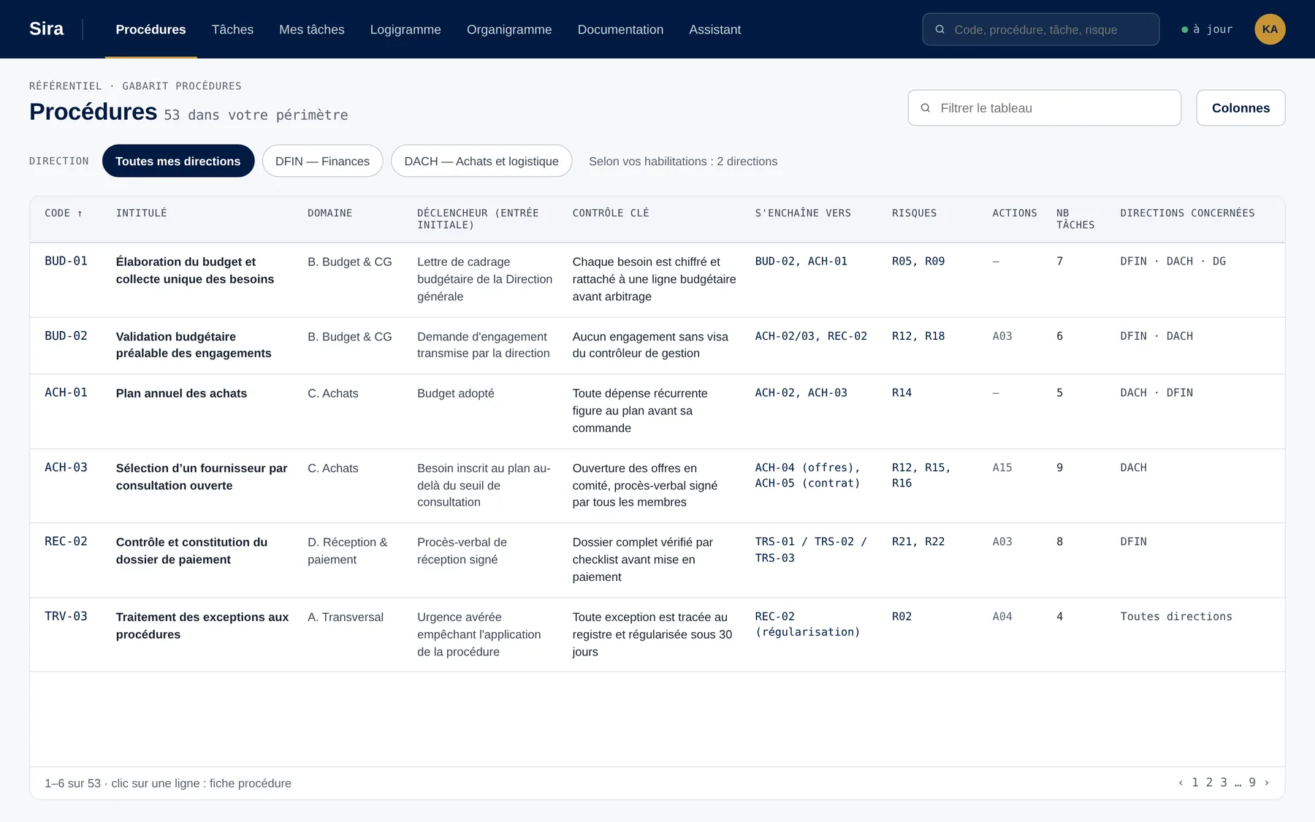
Task: Click the RISQUES column header
Action: tap(914, 213)
